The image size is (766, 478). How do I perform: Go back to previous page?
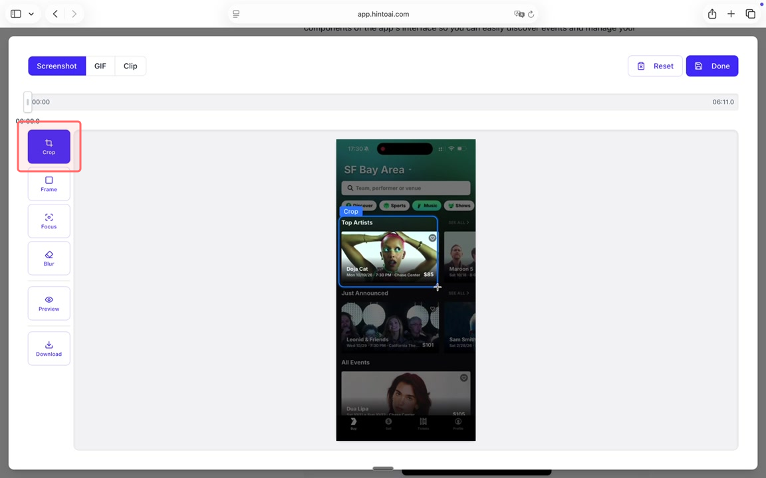[55, 14]
